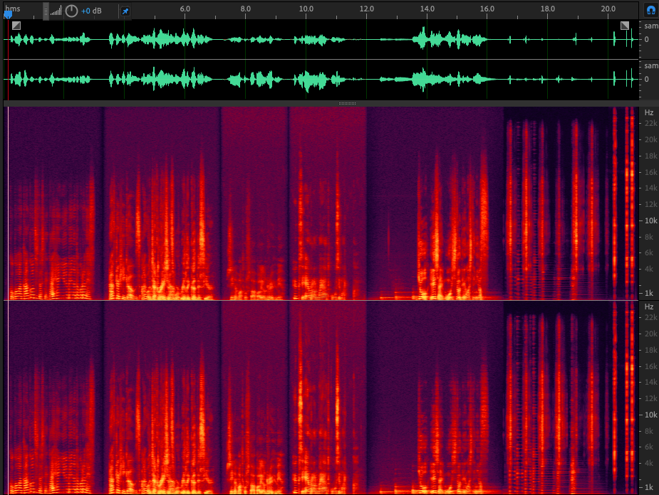Screen dimensions: 659x495
Task: Click the waveform-spectrogram divider grip
Action: click(x=347, y=104)
